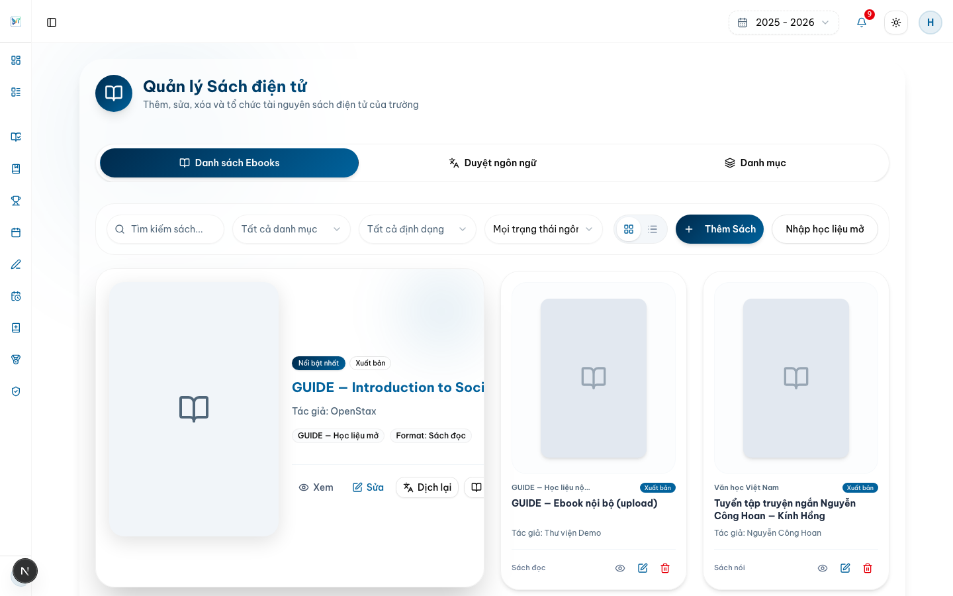Screen dimensions: 953x596
Task: Open the Mọi trạng thái ngôn dropdown
Action: pos(543,229)
